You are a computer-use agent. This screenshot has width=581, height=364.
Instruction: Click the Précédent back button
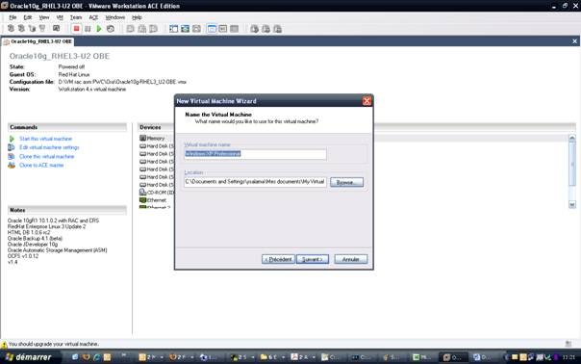point(278,259)
